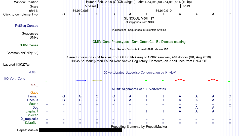This screenshot has width=239, height=136.
Task: Click the 4.88 PhyloP upper limit value
Action: (32, 72)
